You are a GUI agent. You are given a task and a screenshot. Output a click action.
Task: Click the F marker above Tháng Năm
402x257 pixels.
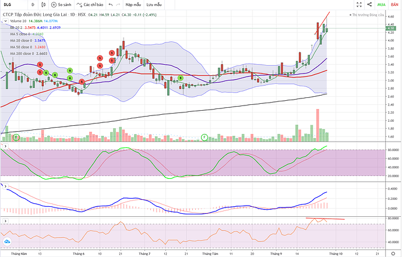pos(16,138)
